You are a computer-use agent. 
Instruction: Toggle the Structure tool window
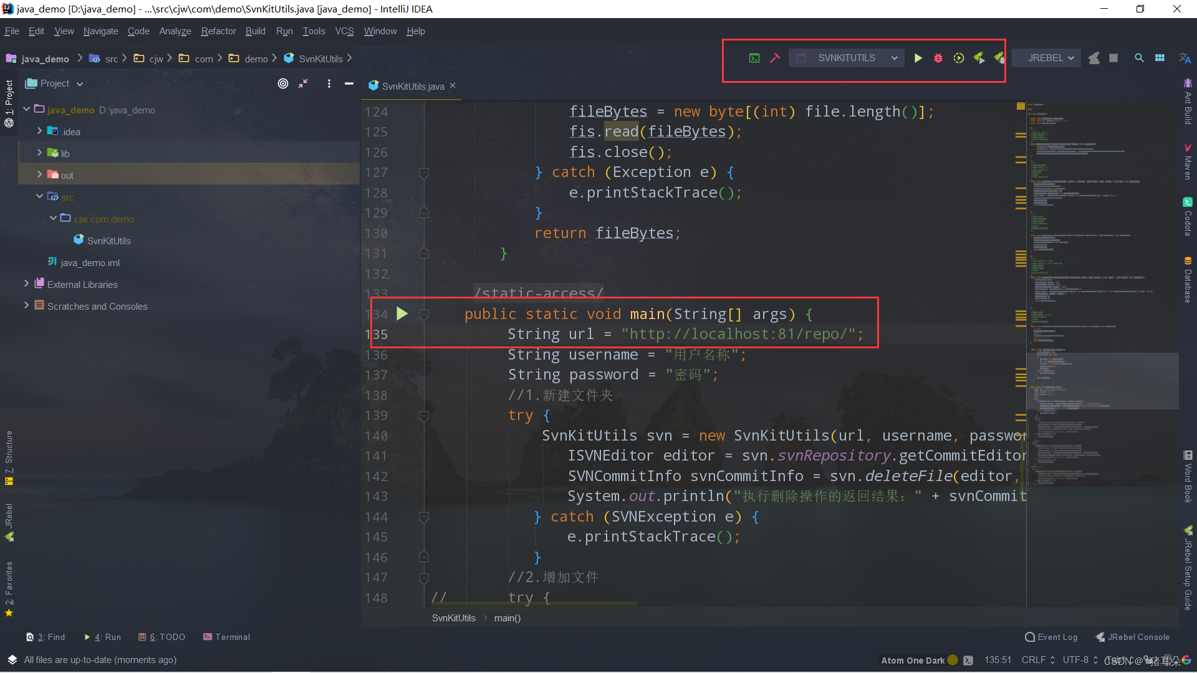pyautogui.click(x=9, y=458)
